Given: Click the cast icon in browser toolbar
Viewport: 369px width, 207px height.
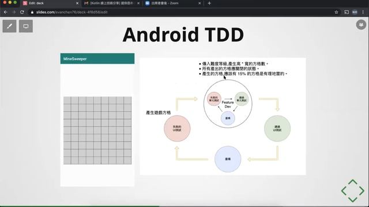Looking at the screenshot, I should (x=347, y=12).
